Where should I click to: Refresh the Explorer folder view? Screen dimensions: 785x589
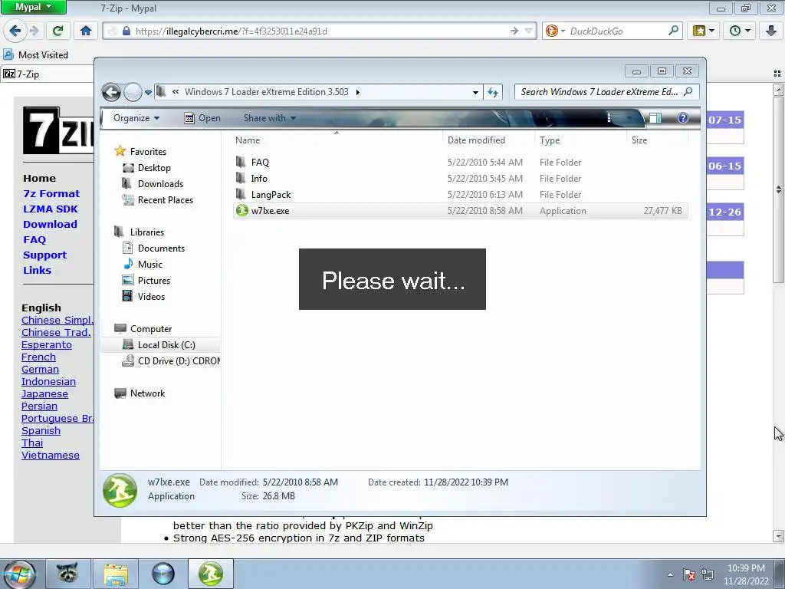(493, 92)
